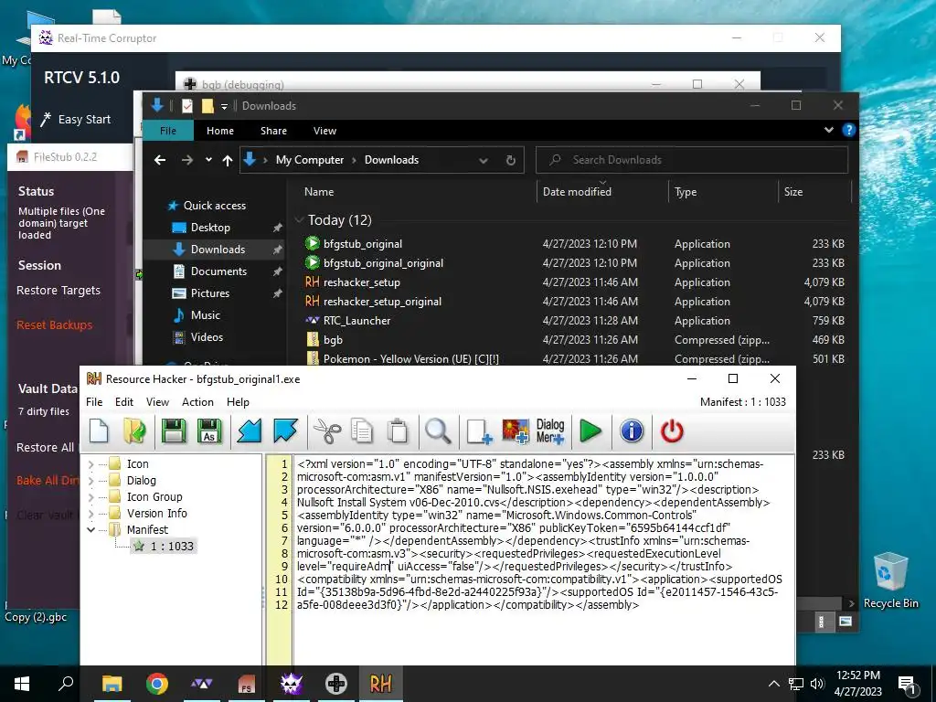Open the View ribbon tab in Explorer

(324, 130)
